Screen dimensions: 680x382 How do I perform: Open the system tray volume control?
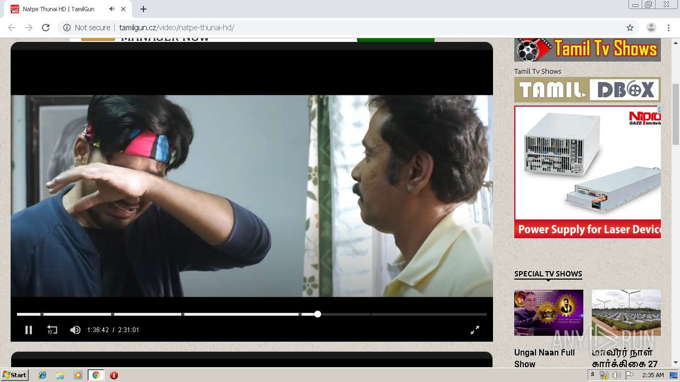616,375
